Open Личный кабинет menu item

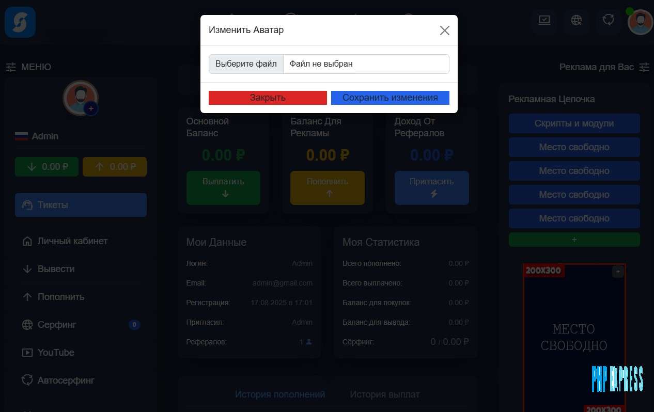point(81,241)
